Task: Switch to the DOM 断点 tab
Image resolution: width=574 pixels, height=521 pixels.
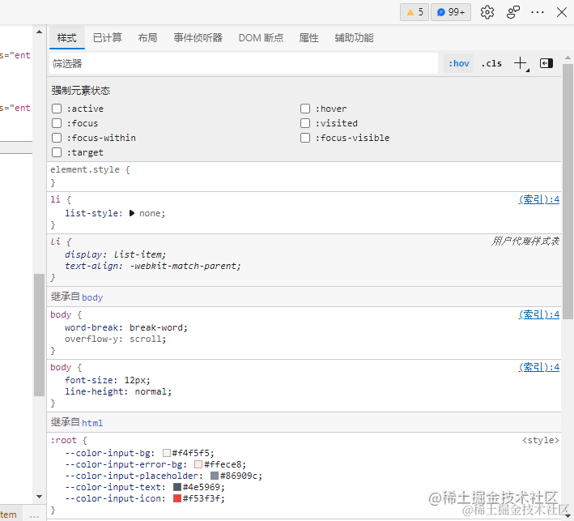Action: coord(261,38)
